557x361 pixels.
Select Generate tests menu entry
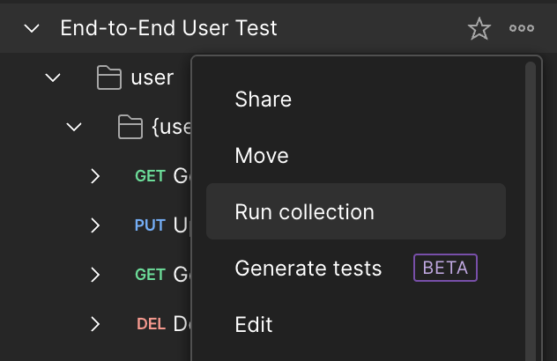point(356,268)
